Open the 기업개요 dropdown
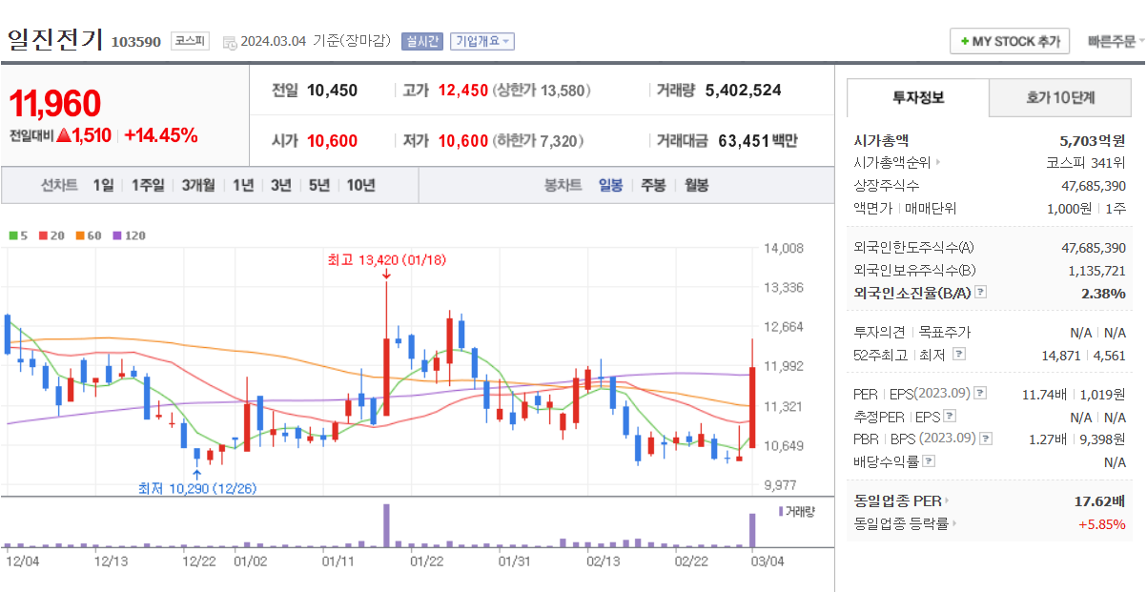1147x592 pixels. (x=482, y=41)
